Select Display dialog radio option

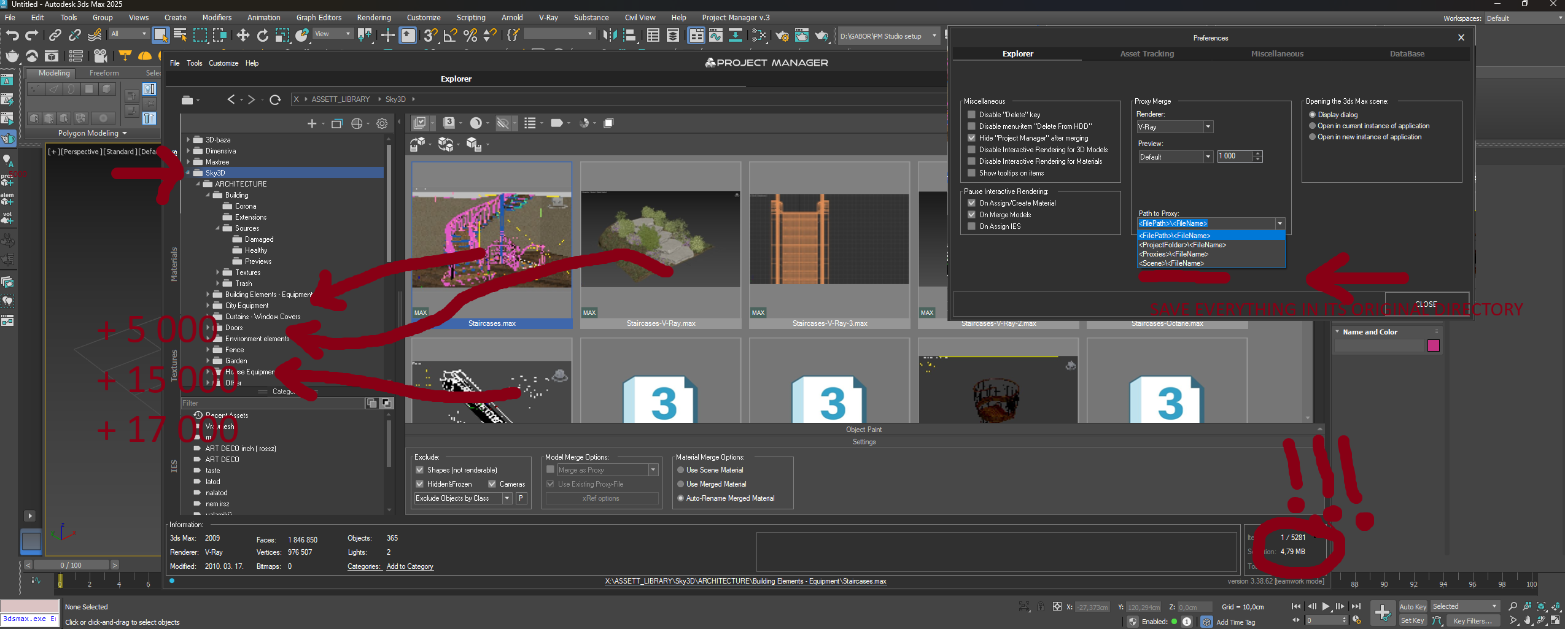(x=1313, y=114)
